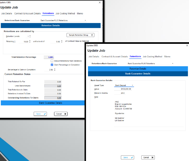Select Retentions tab in front window
Image resolution: width=189 pixels, height=161 pixels.
coord(135,56)
